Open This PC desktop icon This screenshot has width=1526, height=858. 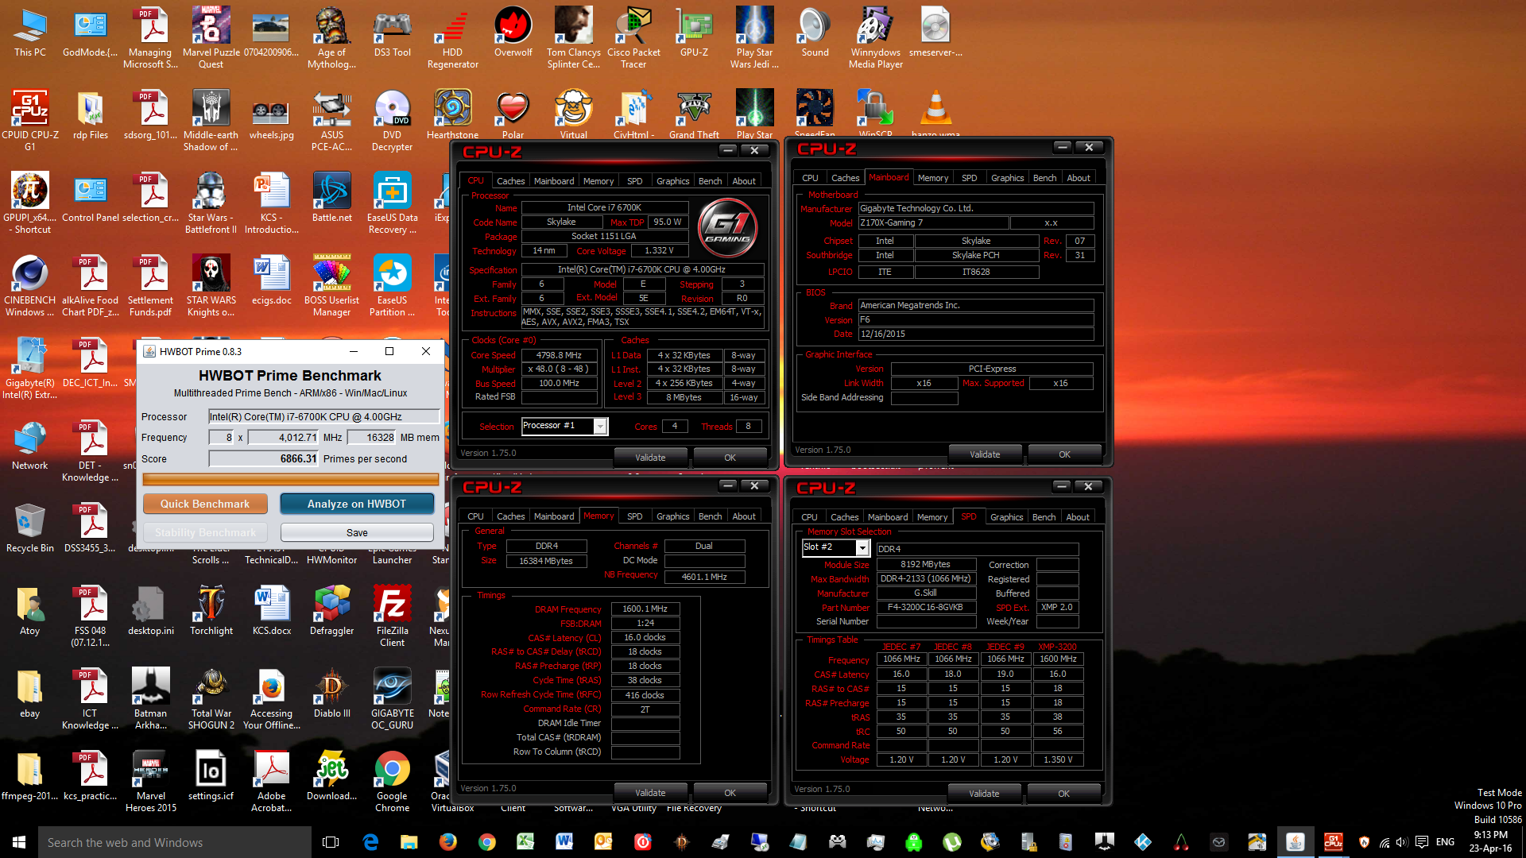pyautogui.click(x=30, y=33)
